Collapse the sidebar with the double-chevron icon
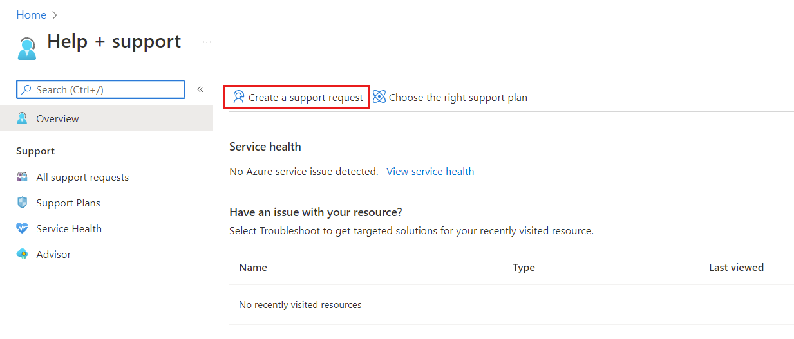Viewport: 794px width, 339px height. [200, 89]
